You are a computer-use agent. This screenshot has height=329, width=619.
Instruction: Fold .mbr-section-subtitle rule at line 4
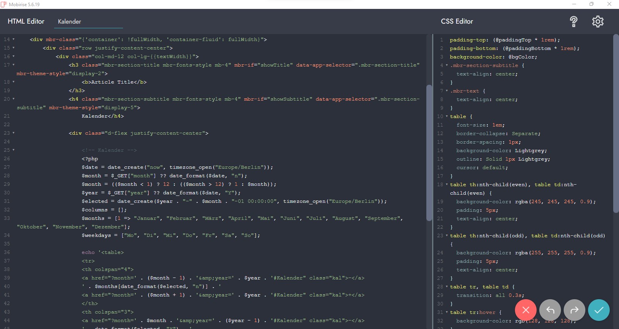(447, 65)
